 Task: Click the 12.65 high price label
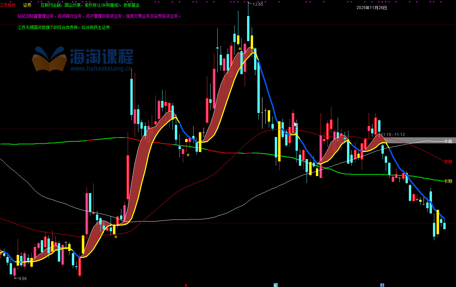258,4
